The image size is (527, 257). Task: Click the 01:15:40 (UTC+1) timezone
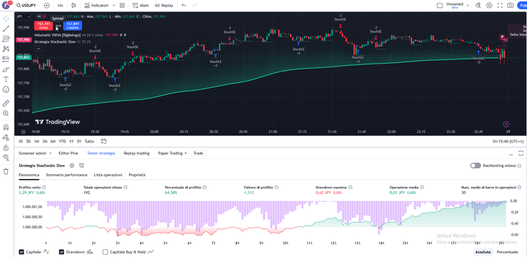(508, 142)
